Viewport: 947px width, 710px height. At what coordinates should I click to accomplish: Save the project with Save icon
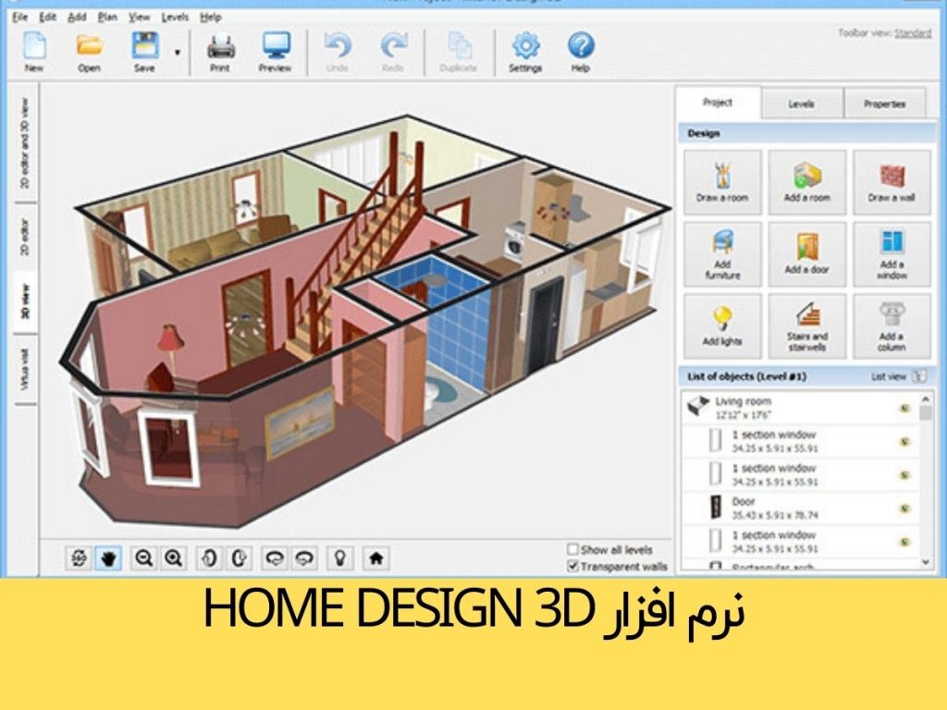pos(145,46)
